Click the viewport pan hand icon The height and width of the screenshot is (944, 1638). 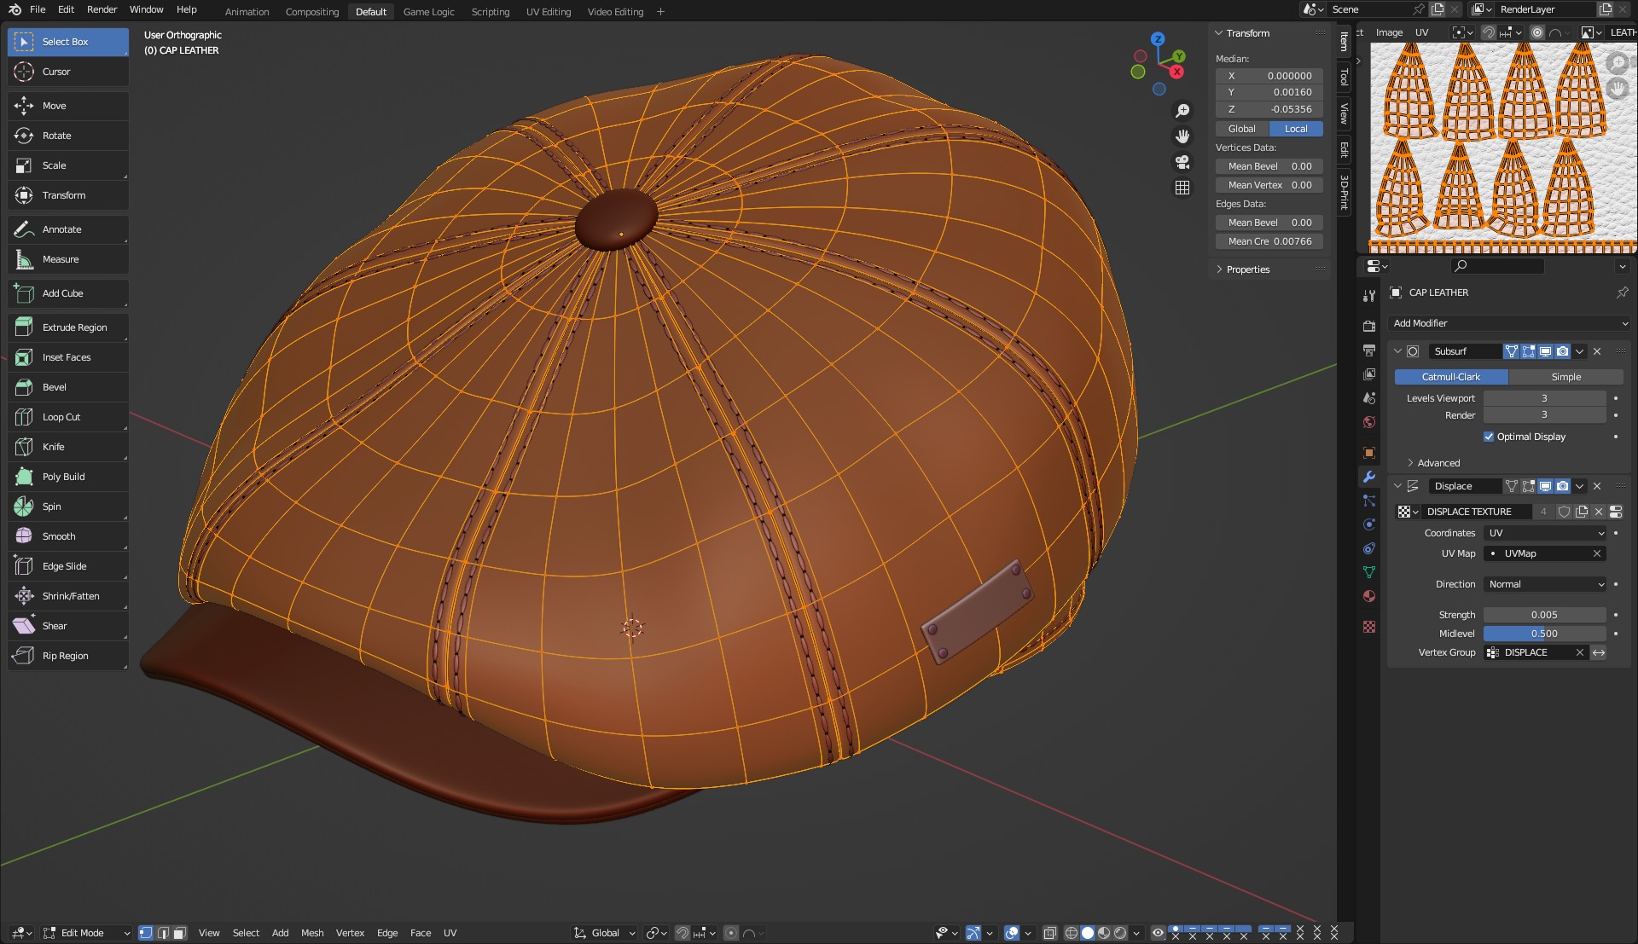(1182, 136)
